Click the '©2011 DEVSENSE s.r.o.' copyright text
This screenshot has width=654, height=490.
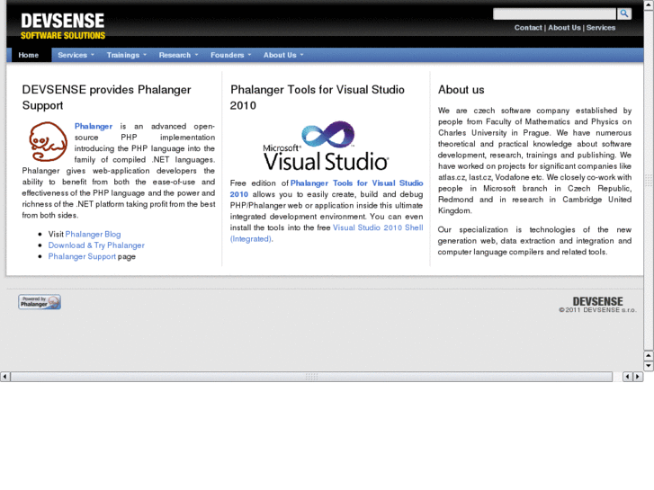597,310
